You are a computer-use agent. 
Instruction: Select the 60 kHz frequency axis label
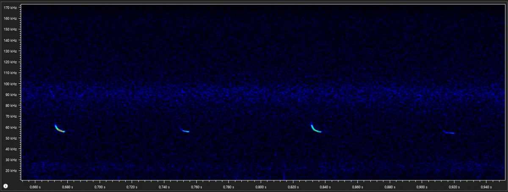tap(11, 127)
